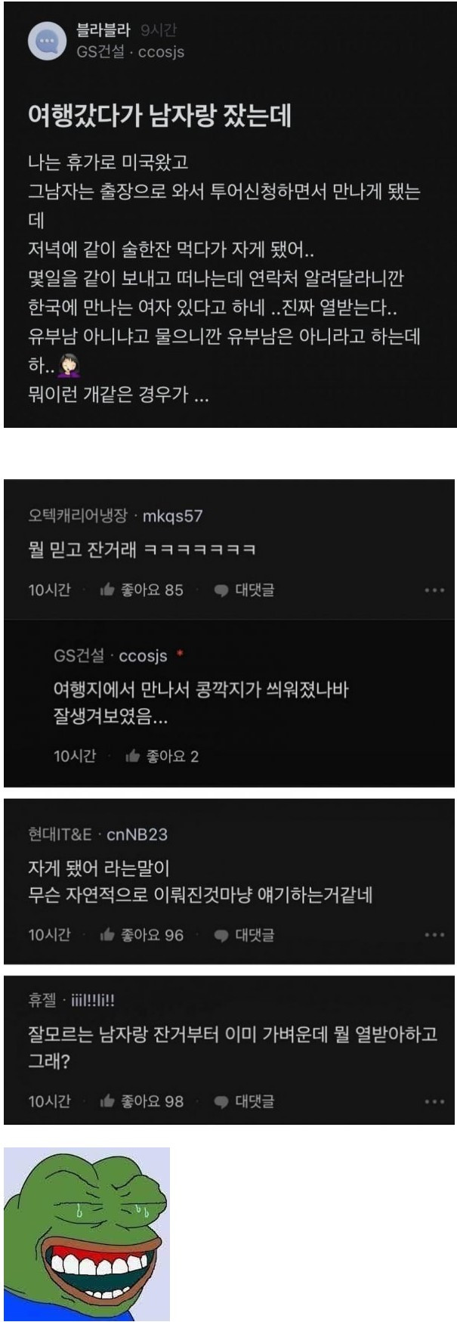Click the thumbs-up icon with 85 likes
457x1322 pixels.
(x=107, y=590)
